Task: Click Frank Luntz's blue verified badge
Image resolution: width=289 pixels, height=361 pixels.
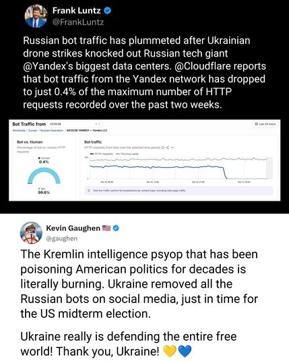Action: 107,11
